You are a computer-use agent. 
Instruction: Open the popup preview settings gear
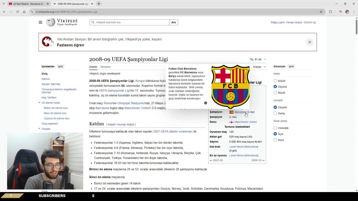(206, 103)
